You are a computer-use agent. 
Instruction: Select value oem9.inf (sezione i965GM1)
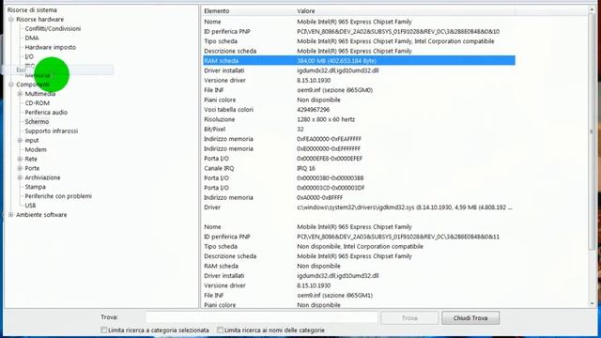(x=334, y=295)
